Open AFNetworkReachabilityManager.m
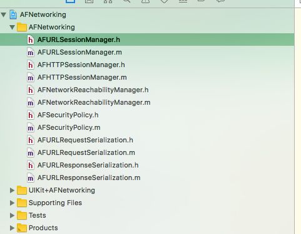 pos(94,102)
